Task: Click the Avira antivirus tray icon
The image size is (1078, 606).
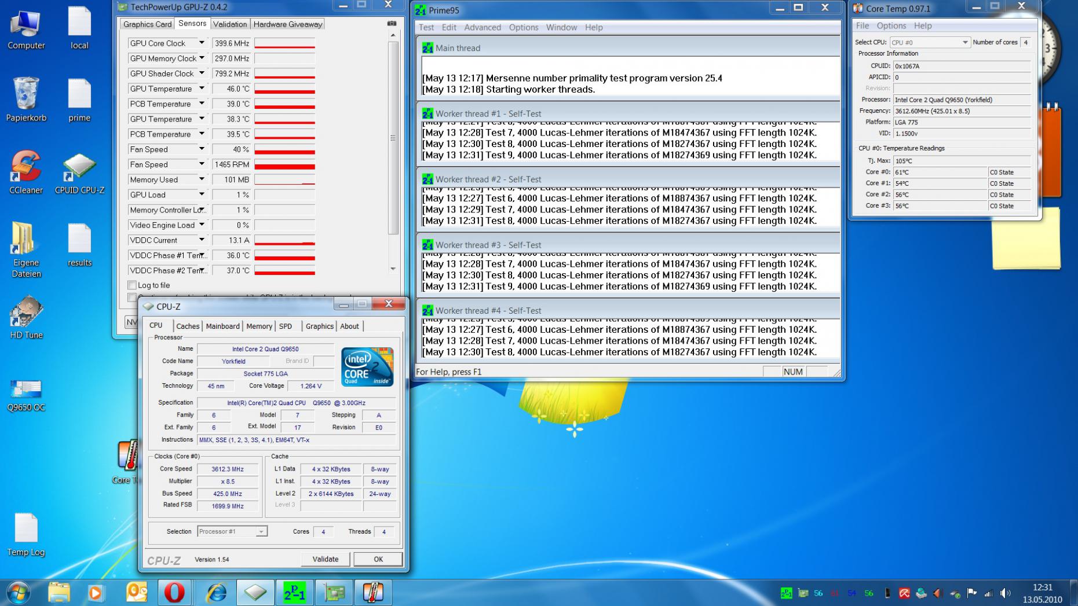Action: (x=904, y=593)
